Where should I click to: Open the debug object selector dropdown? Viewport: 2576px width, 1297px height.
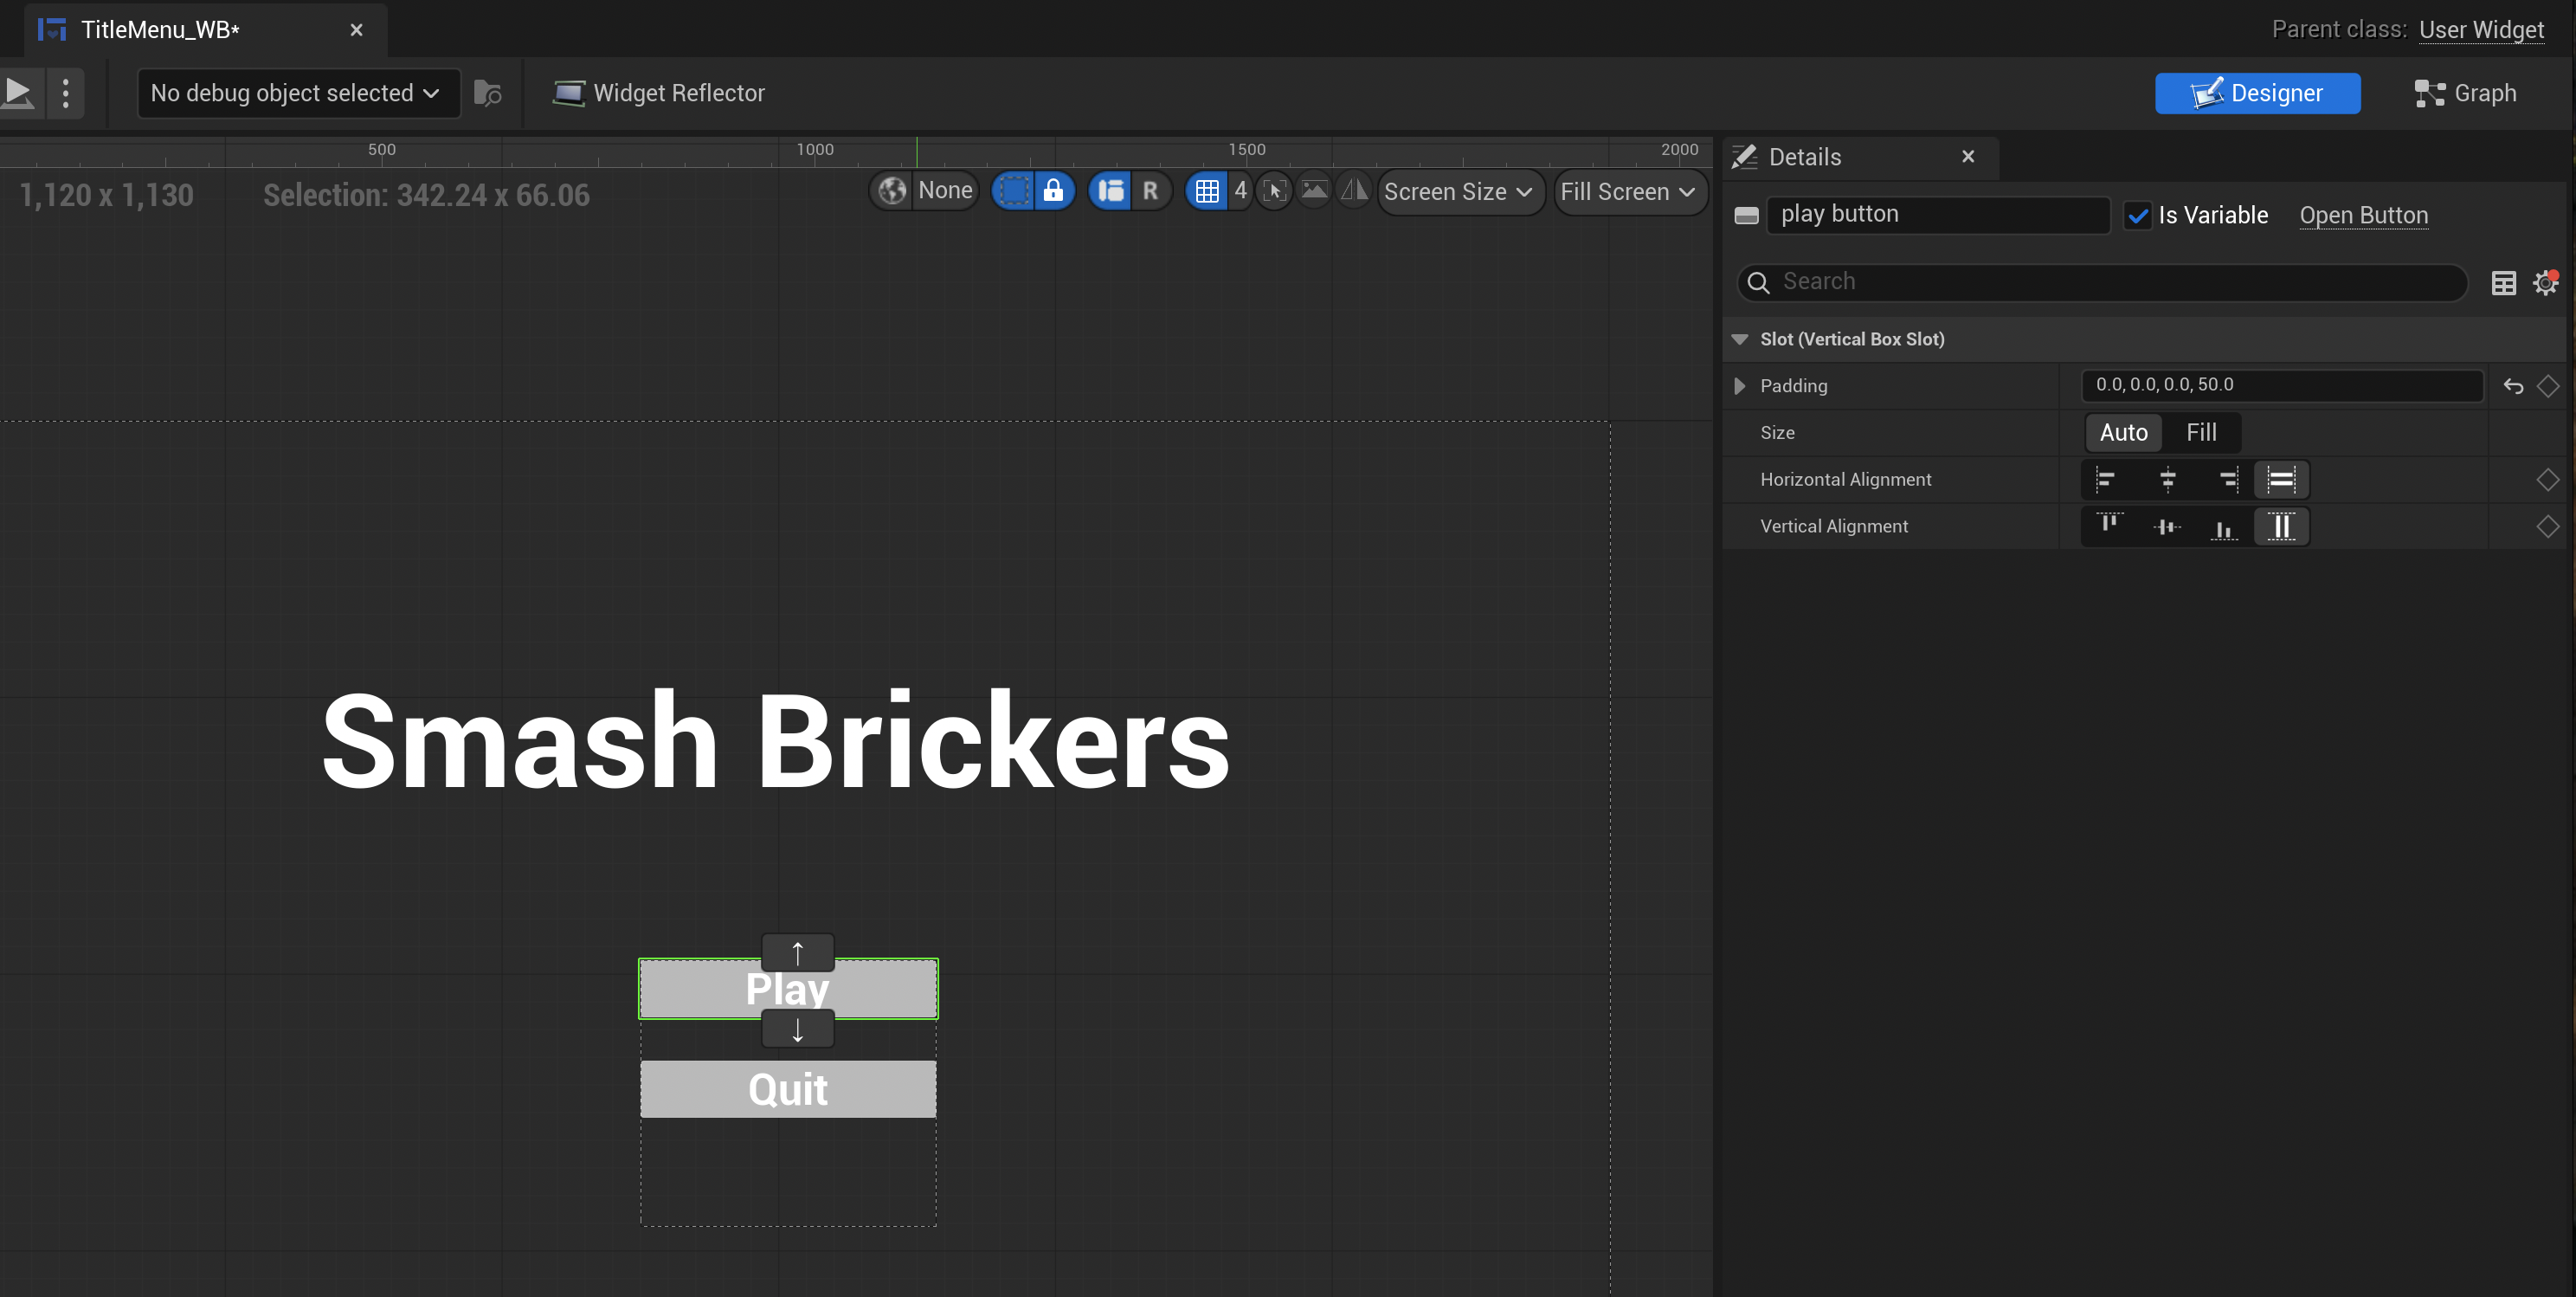[298, 93]
